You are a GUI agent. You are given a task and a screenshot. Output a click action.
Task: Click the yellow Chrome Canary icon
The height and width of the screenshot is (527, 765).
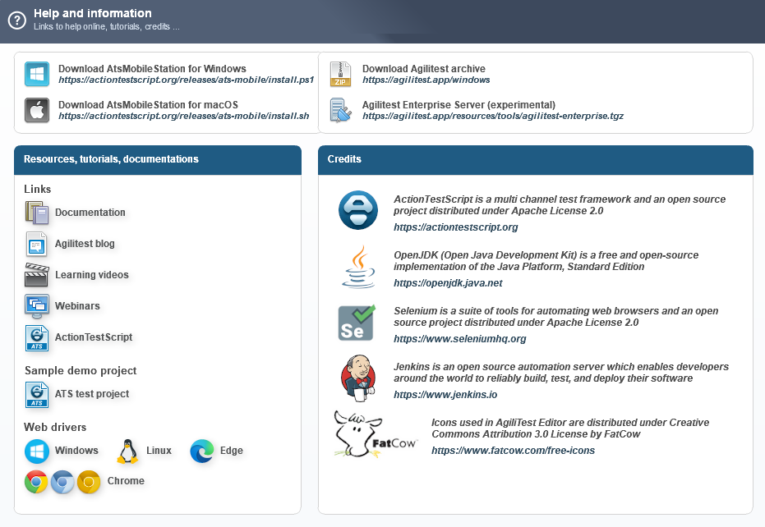[89, 482]
